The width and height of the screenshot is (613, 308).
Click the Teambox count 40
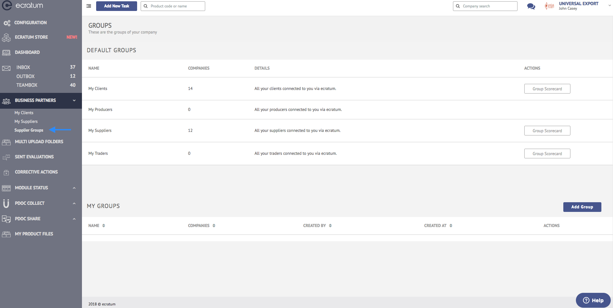[73, 85]
